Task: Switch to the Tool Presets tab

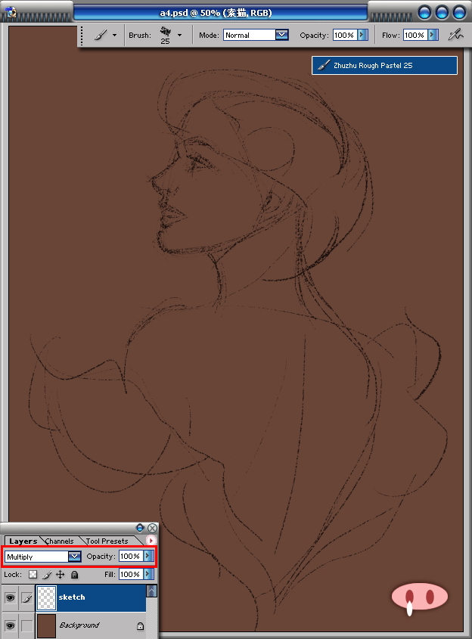Action: 107,541
